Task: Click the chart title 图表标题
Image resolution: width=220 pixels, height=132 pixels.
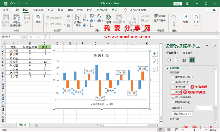Action: click(x=102, y=56)
